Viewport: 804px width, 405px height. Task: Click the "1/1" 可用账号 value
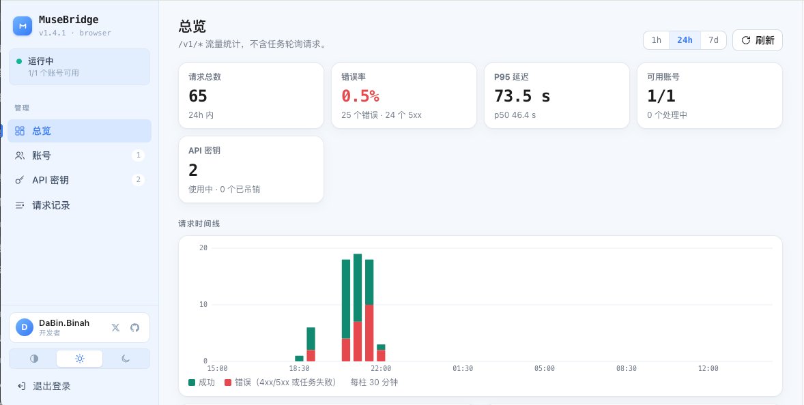pos(661,95)
